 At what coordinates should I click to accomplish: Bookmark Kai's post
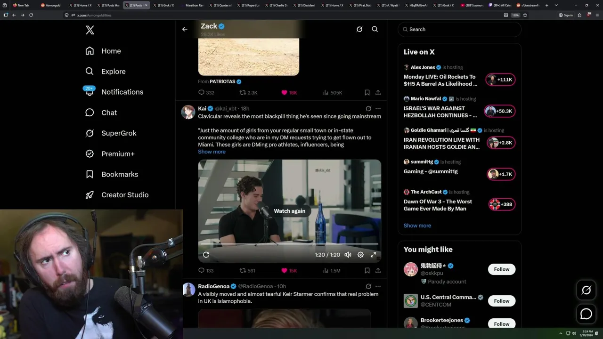367,271
